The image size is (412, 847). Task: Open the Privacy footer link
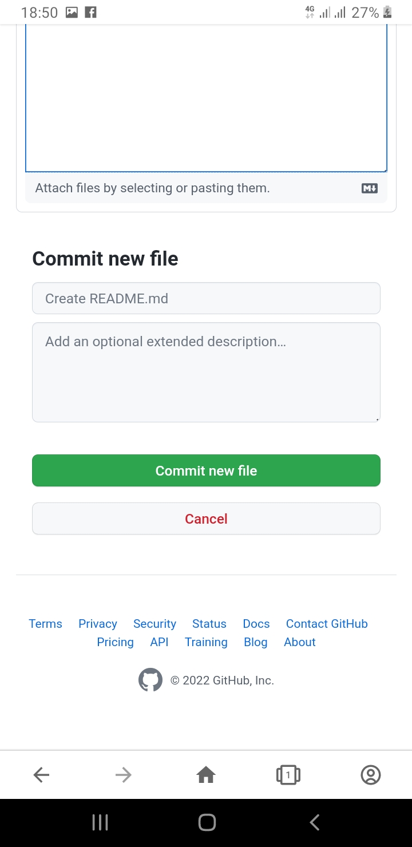click(x=98, y=624)
